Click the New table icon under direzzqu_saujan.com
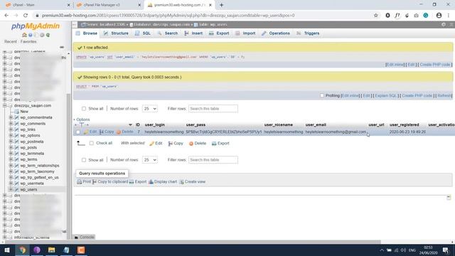This screenshot has width=455, height=256. (x=16, y=112)
